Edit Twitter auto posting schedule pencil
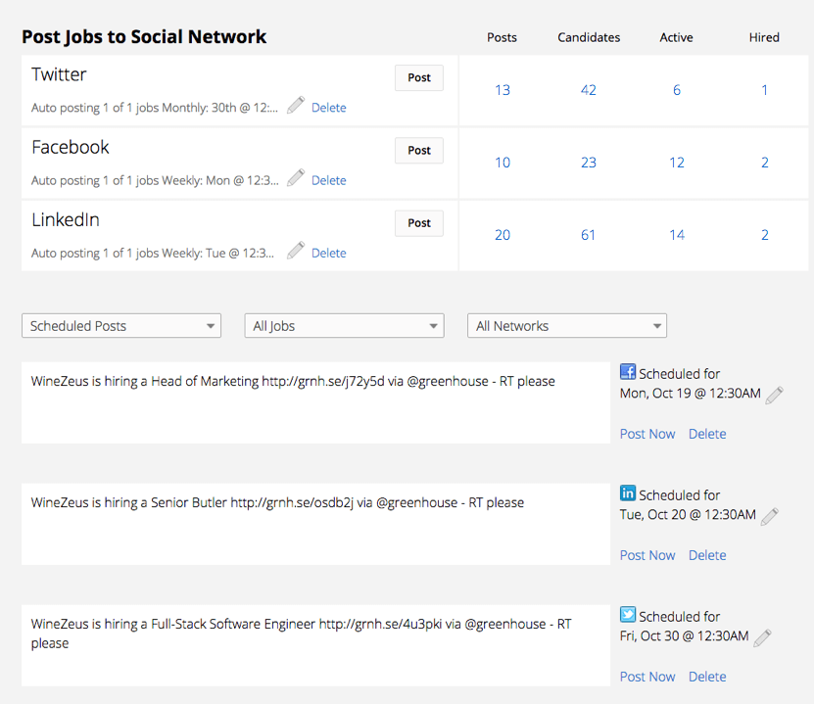This screenshot has height=704, width=814. tap(296, 106)
